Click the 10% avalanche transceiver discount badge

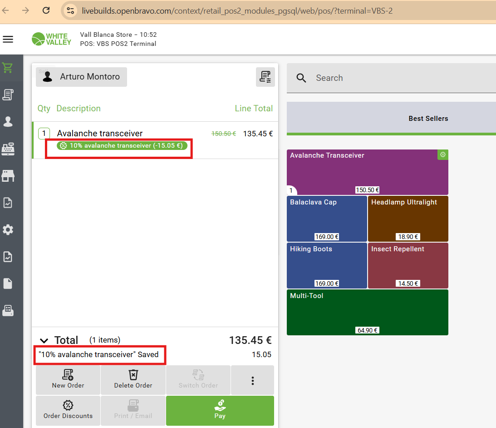click(x=120, y=146)
